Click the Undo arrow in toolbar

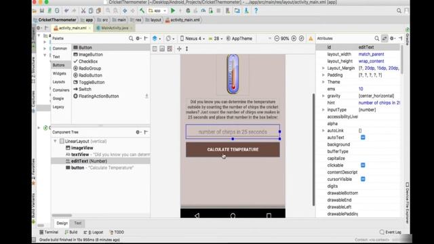[66, 11]
